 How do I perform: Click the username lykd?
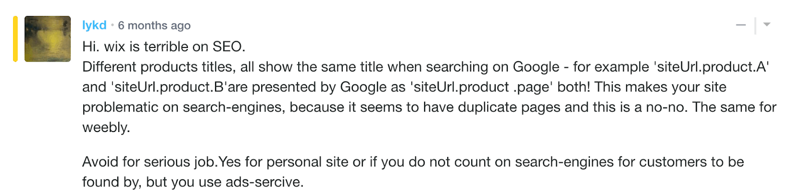pyautogui.click(x=94, y=25)
